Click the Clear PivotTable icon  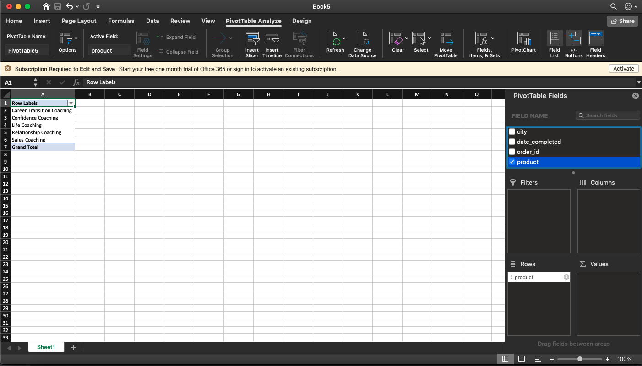[396, 38]
